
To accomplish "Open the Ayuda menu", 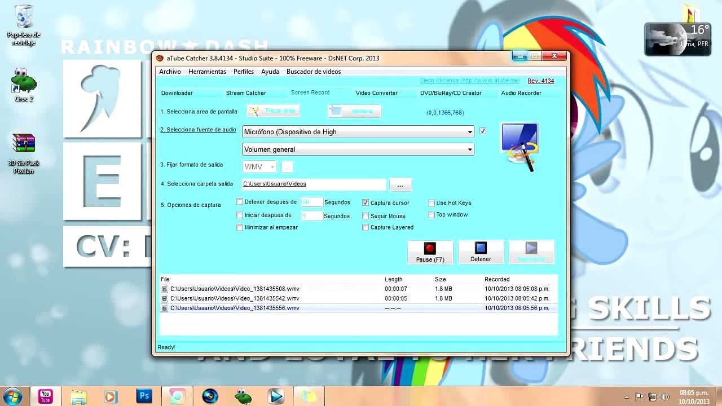I will [270, 72].
